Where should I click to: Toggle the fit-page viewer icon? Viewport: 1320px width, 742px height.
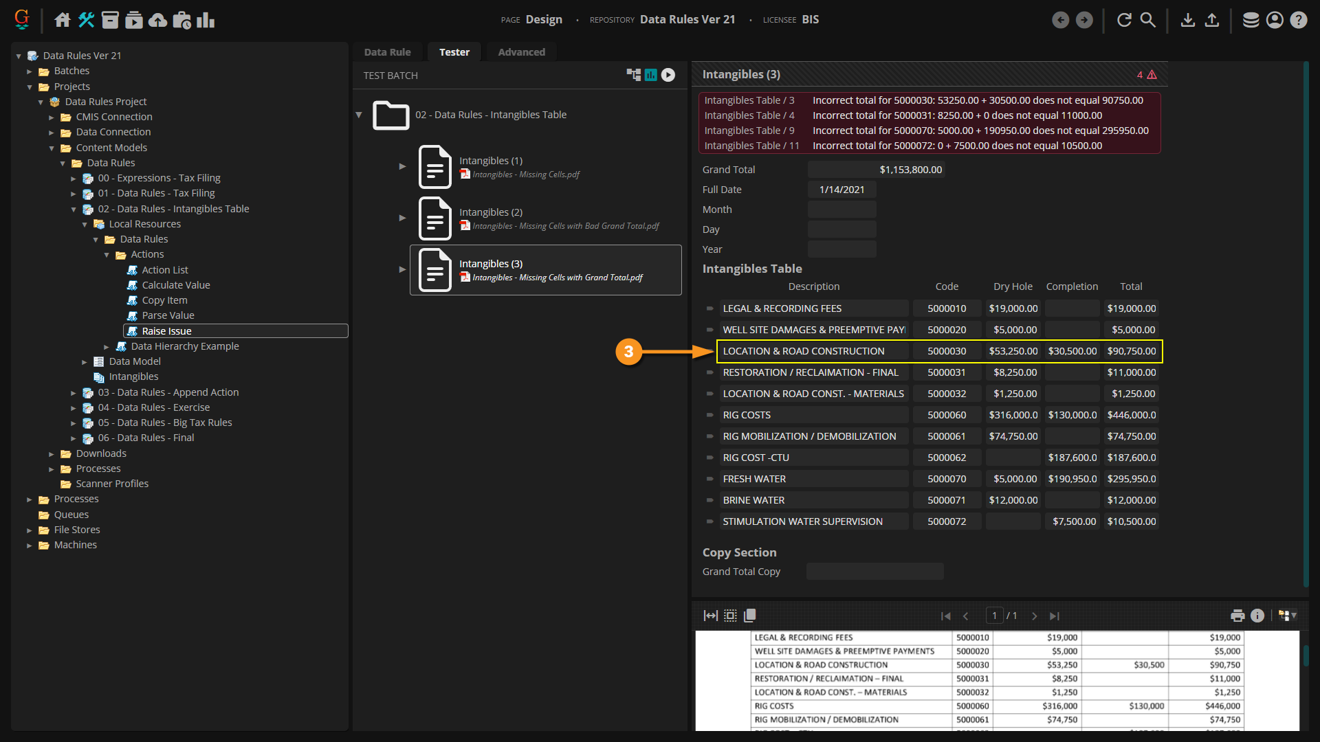[730, 616]
